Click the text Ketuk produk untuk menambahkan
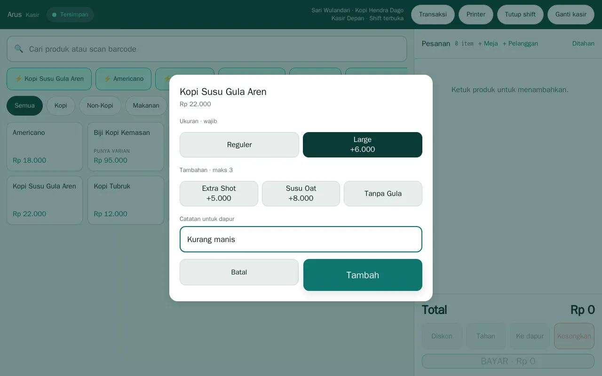This screenshot has width=602, height=376. pos(510,90)
